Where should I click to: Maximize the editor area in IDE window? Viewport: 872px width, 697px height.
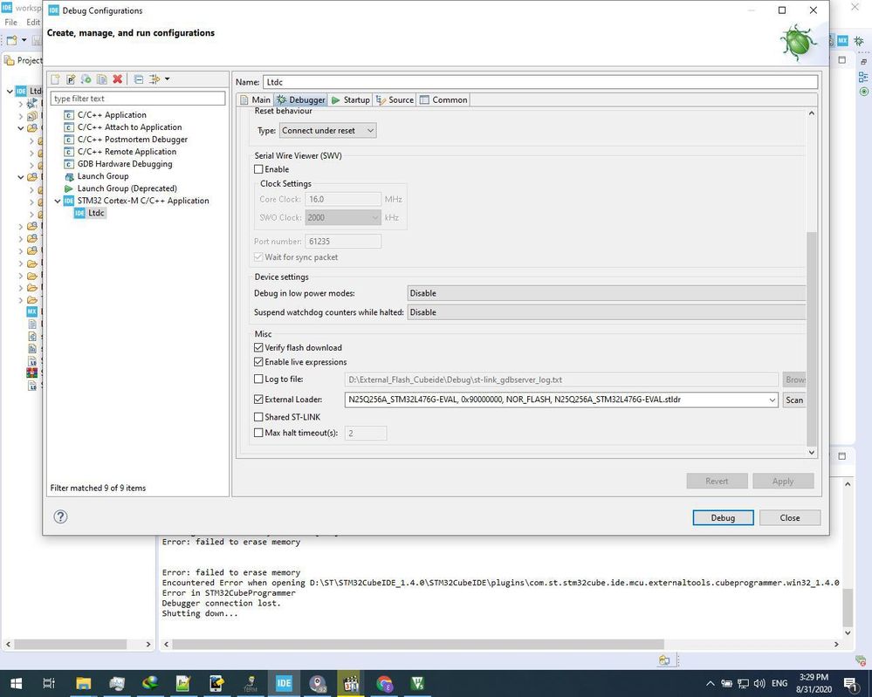click(842, 60)
